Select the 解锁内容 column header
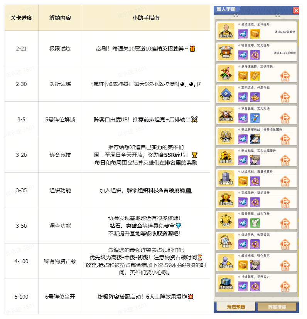The image size is (307, 319). pyautogui.click(x=60, y=18)
